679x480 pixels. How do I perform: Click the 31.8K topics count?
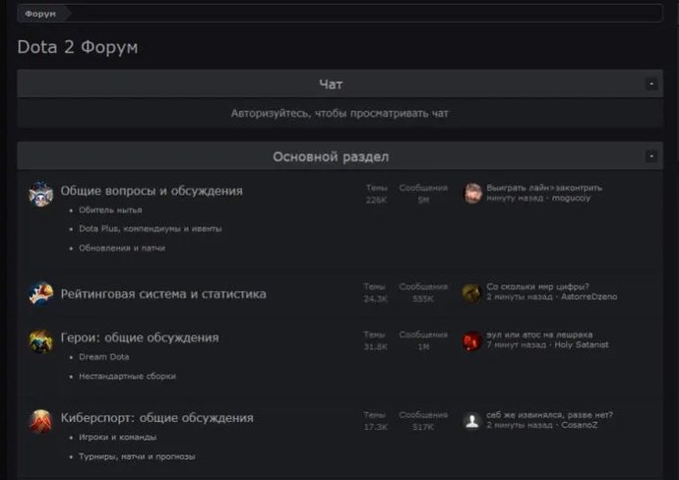(376, 346)
